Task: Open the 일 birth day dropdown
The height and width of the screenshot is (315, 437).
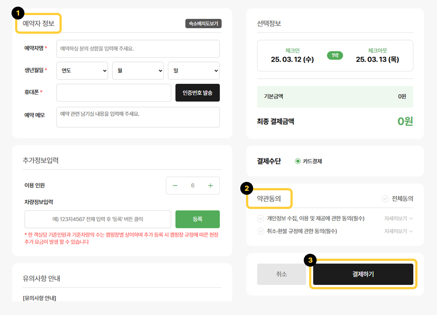Action: [194, 71]
